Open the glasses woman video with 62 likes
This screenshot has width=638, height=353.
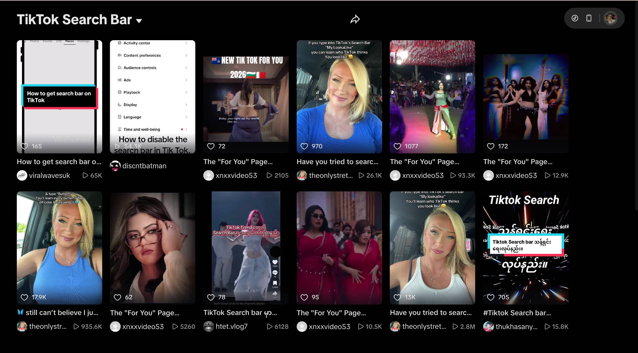153,248
